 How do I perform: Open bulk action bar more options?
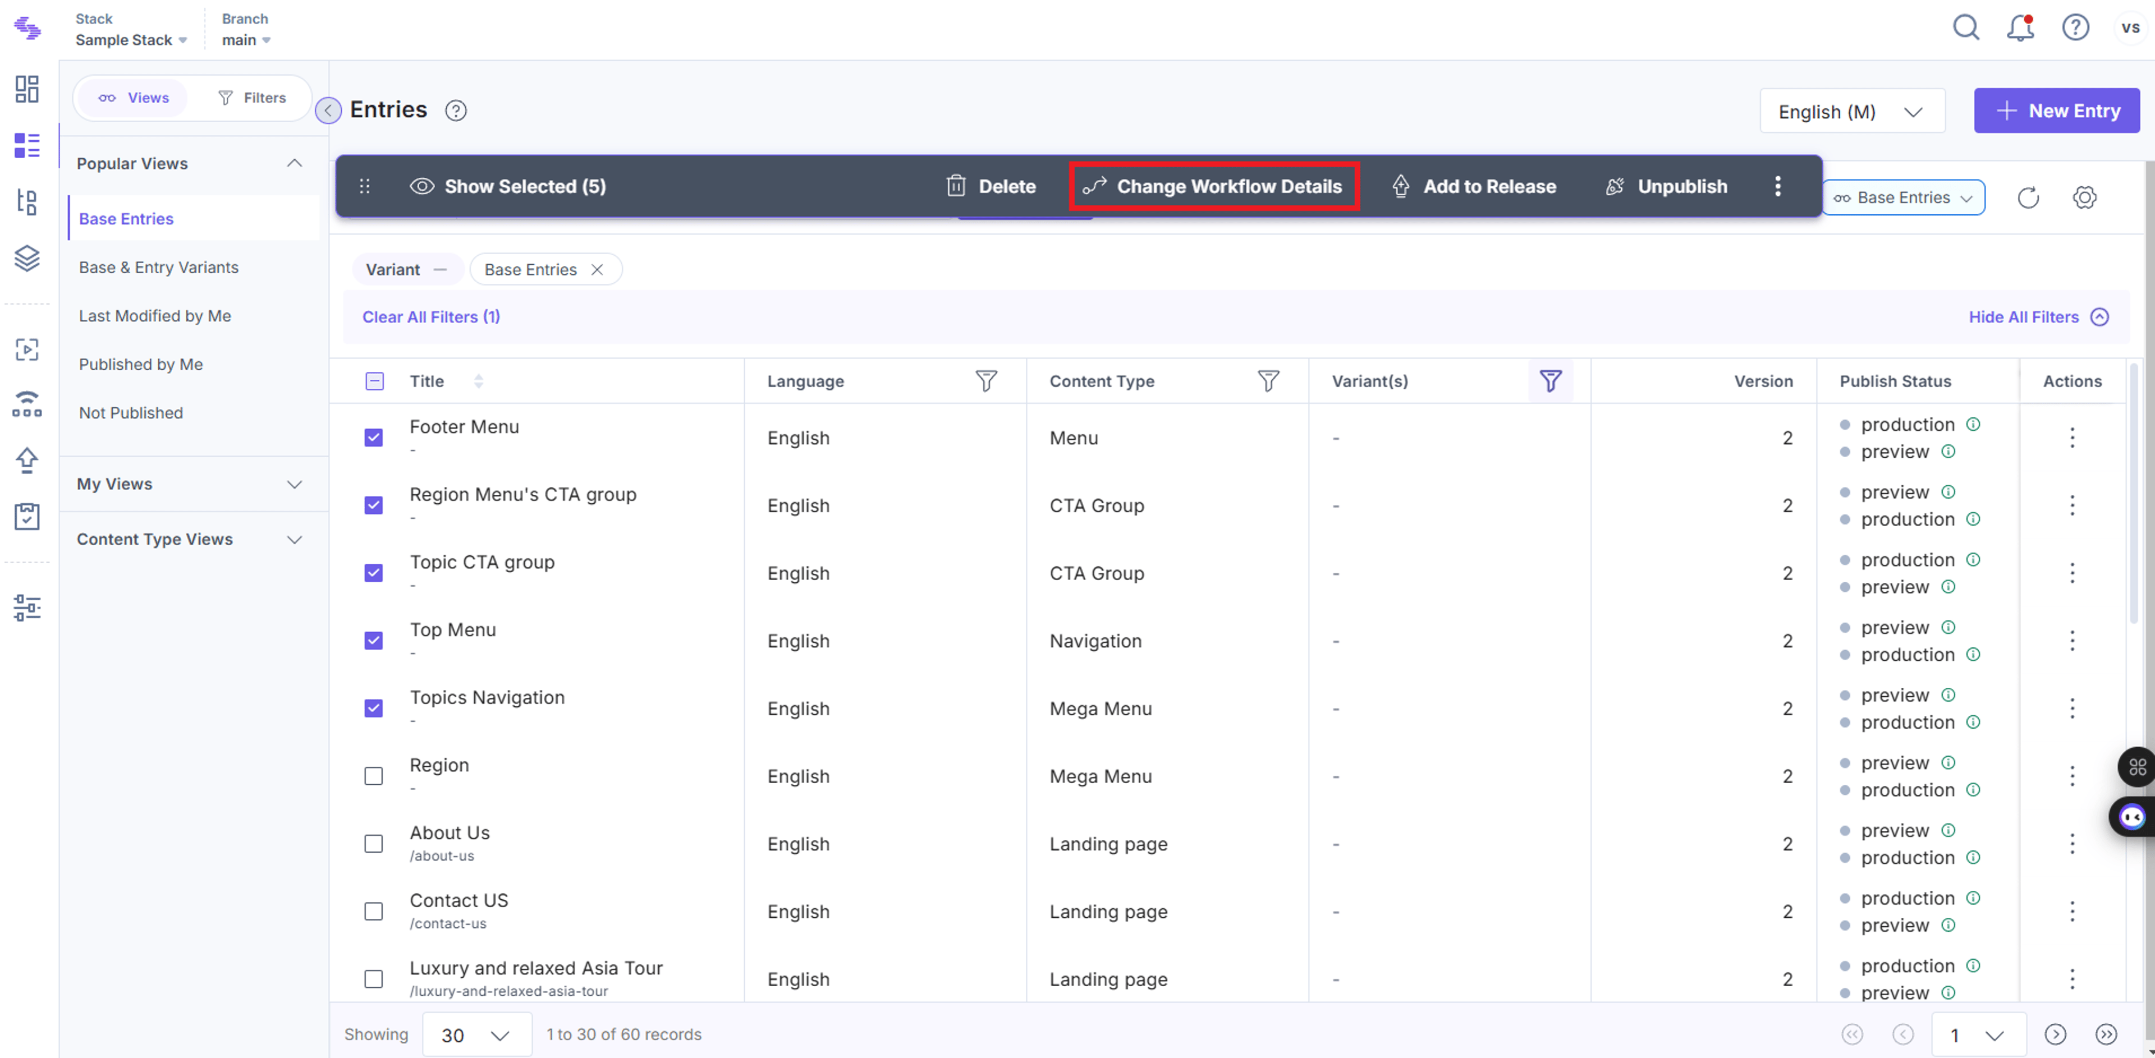coord(1778,186)
